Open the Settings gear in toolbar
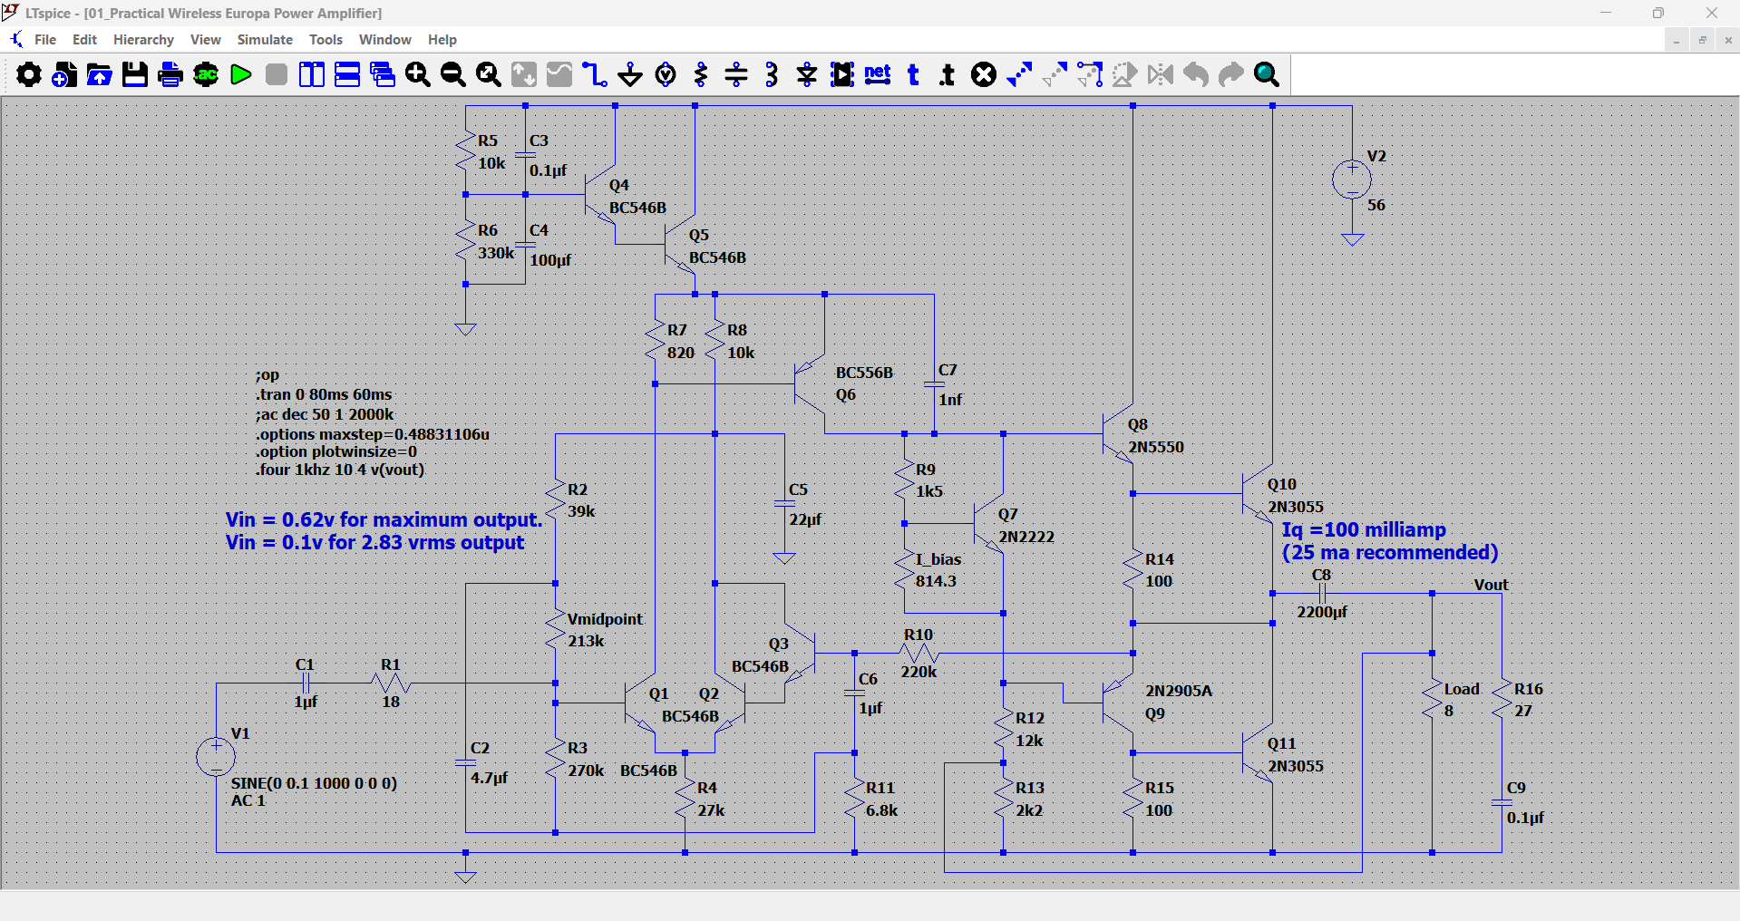1740x921 pixels. (29, 74)
